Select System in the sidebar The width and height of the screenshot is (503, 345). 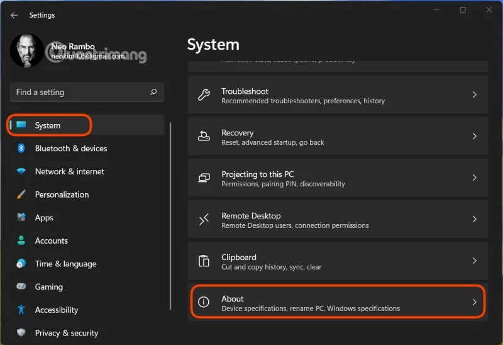pyautogui.click(x=87, y=125)
